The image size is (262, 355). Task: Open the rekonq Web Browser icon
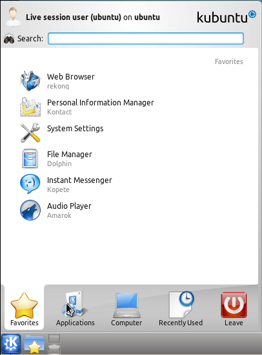pyautogui.click(x=30, y=81)
